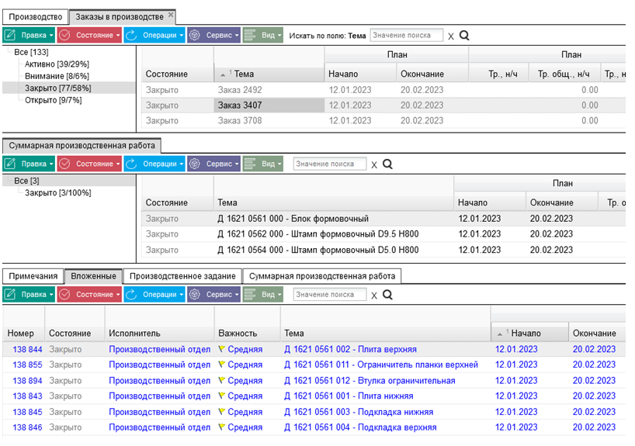This screenshot has height=446, width=635.
Task: Expand the middle Состояние dropdown arrow
Action: (x=118, y=164)
